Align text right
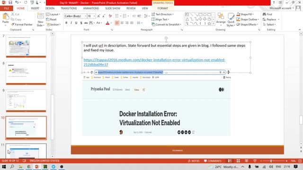 click(127, 23)
